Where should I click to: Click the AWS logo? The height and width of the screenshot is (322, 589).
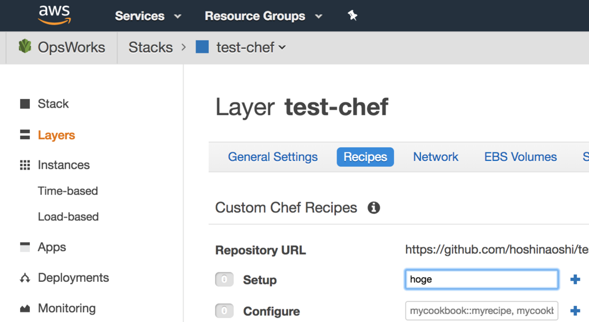pos(55,15)
